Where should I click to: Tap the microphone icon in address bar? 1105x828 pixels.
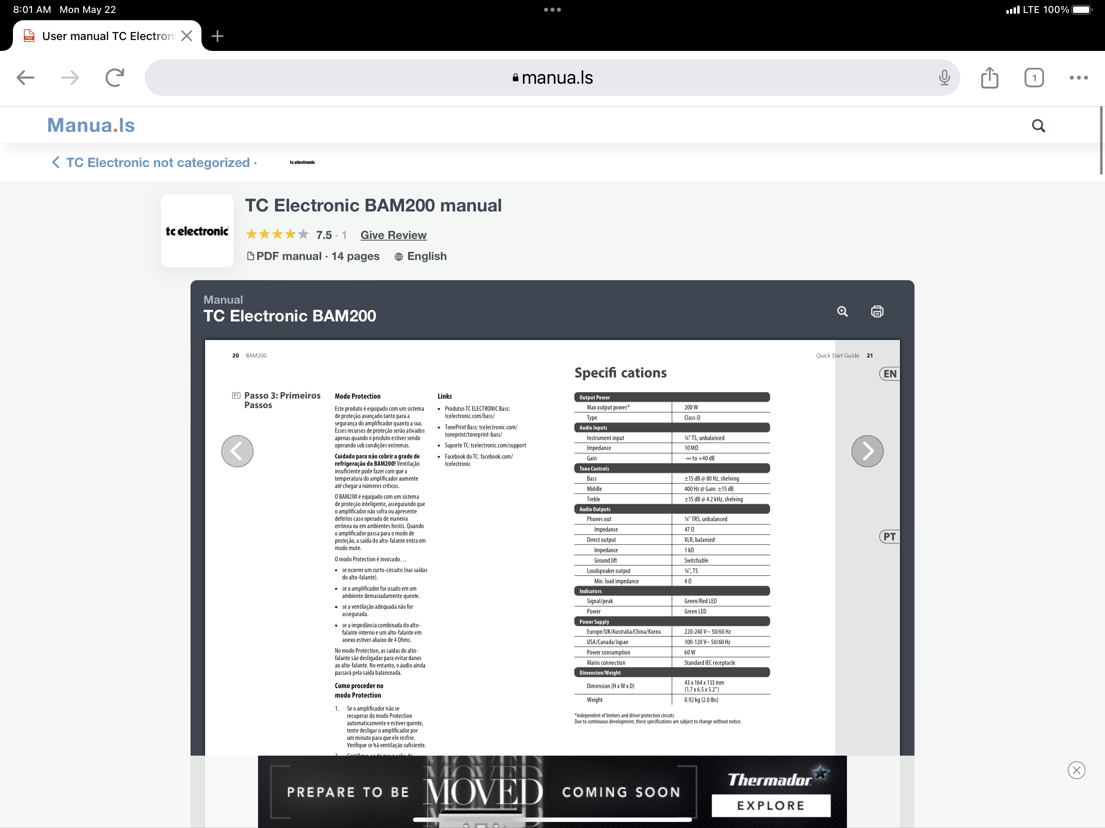pyautogui.click(x=944, y=77)
